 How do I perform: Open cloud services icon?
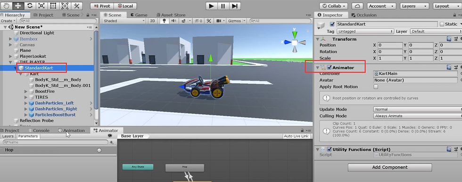coord(357,6)
